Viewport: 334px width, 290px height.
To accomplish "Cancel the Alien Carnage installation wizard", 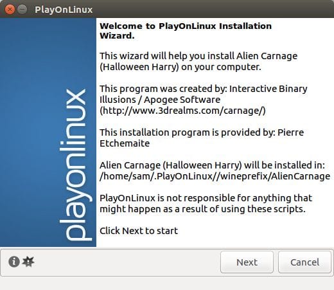I will pyautogui.click(x=304, y=262).
